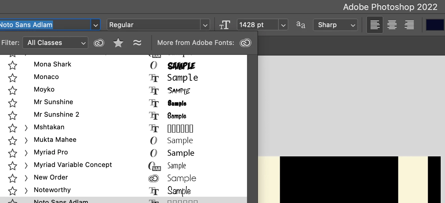
Task: Click the TrueType icon beside Mr Sunshine
Action: click(x=154, y=103)
